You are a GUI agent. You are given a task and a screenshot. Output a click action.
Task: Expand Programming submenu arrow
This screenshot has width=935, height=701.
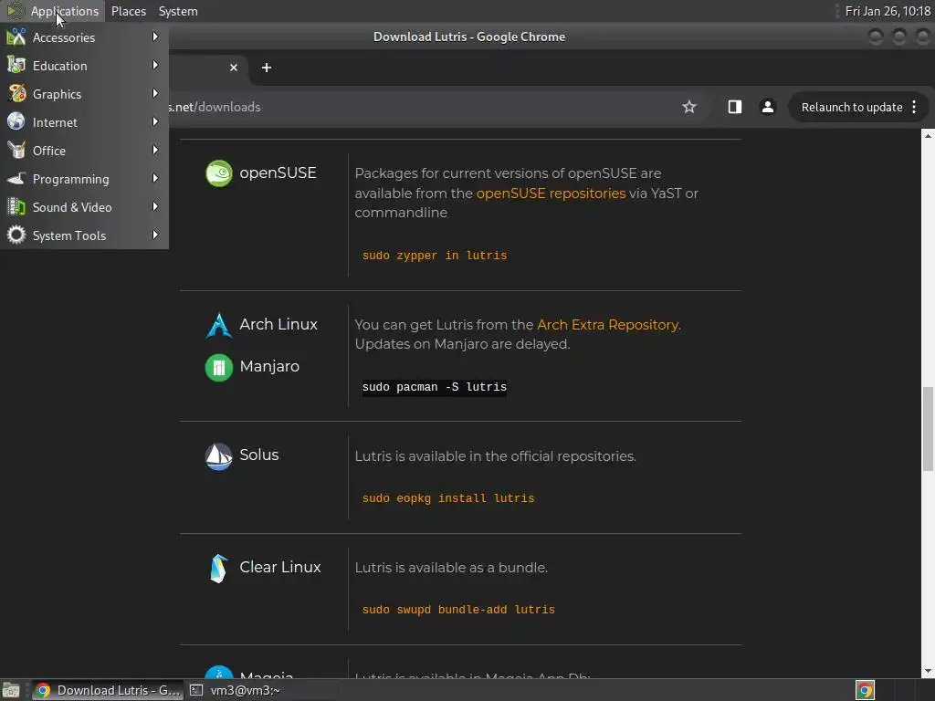155,178
